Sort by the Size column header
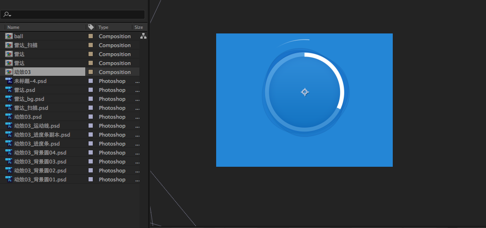 139,27
